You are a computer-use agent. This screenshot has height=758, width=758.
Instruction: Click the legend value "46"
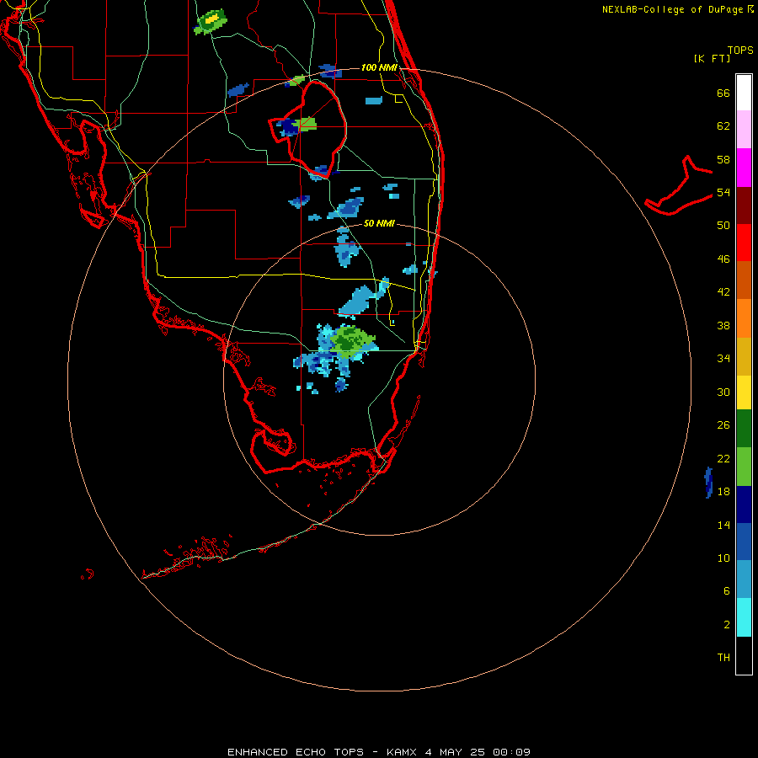(x=723, y=259)
